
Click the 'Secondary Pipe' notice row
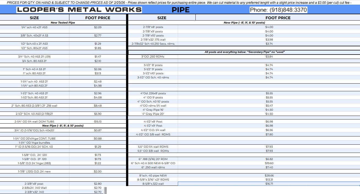(244, 52)
